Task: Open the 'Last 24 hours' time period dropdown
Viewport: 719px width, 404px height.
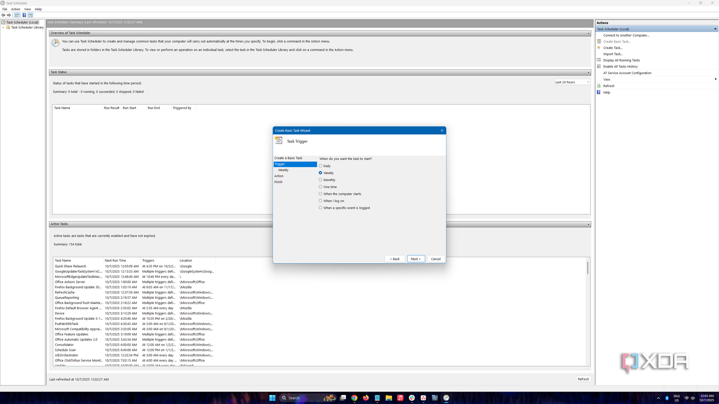Action: pyautogui.click(x=572, y=82)
